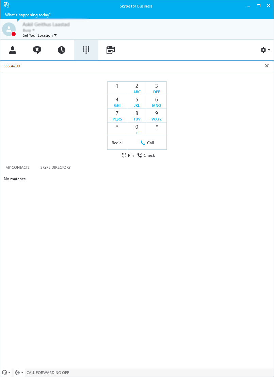Open the call history clock icon
Screen dimensions: 274x377
62,50
